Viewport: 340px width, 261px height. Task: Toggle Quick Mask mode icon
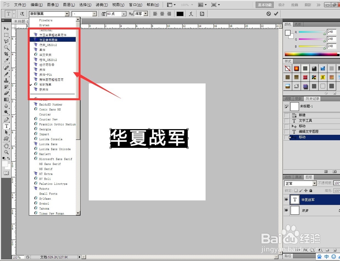[6, 173]
